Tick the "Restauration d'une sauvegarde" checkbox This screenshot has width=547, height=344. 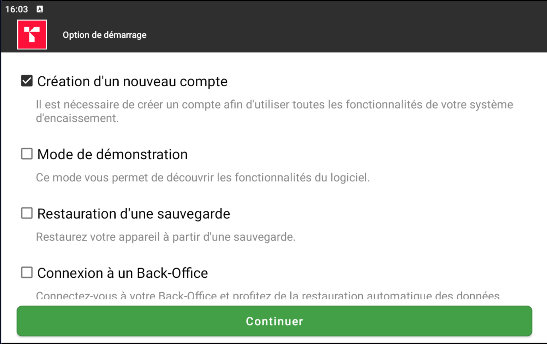[27, 213]
